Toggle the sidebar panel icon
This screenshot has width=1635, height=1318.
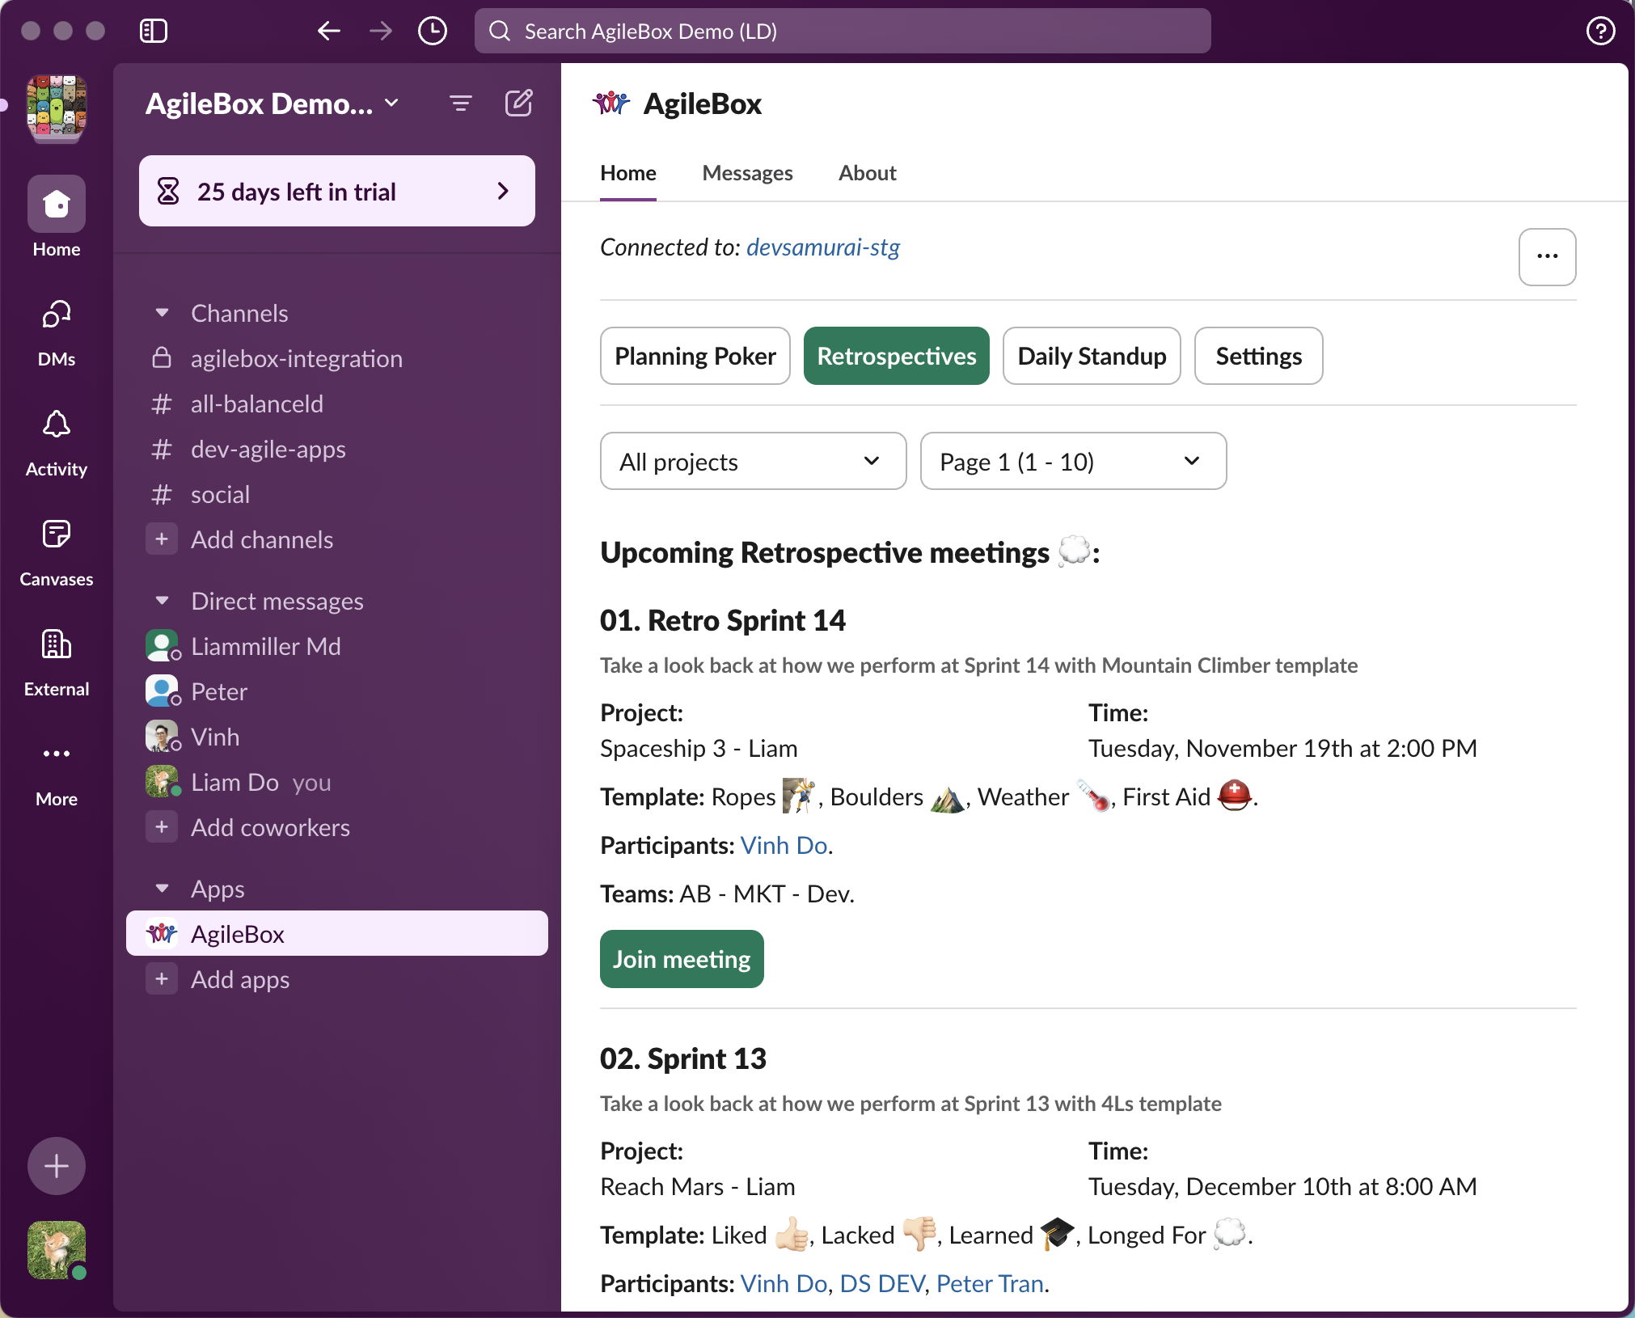[153, 31]
